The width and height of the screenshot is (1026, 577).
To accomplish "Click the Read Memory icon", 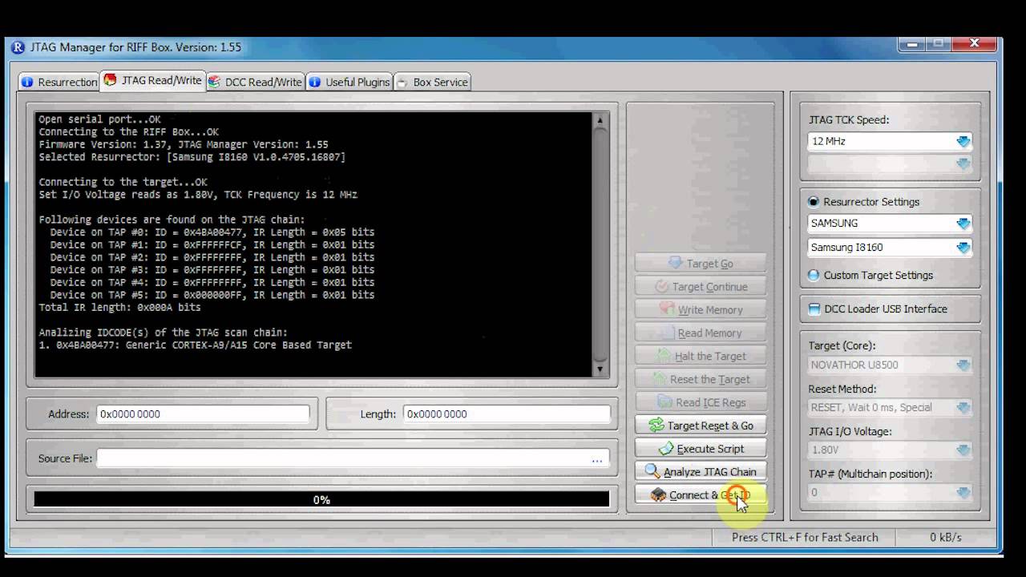I will tap(667, 333).
